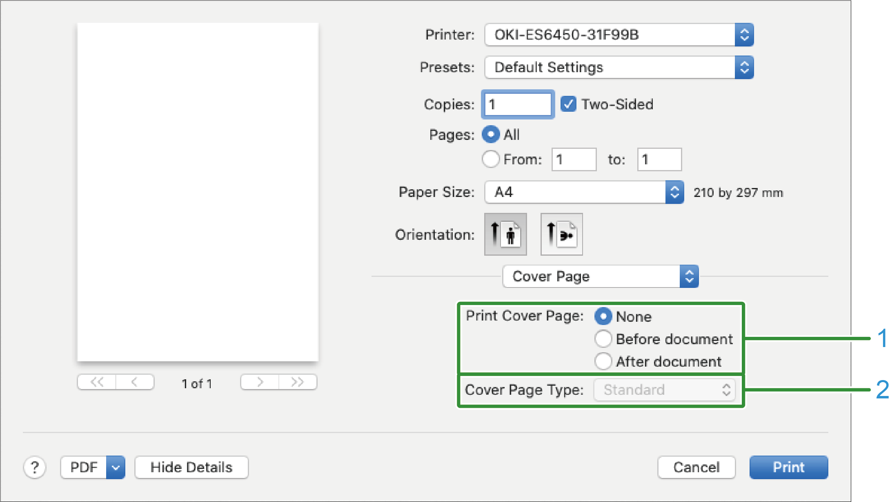This screenshot has width=890, height=502.
Task: Choose Before document cover page option
Action: coord(603,339)
